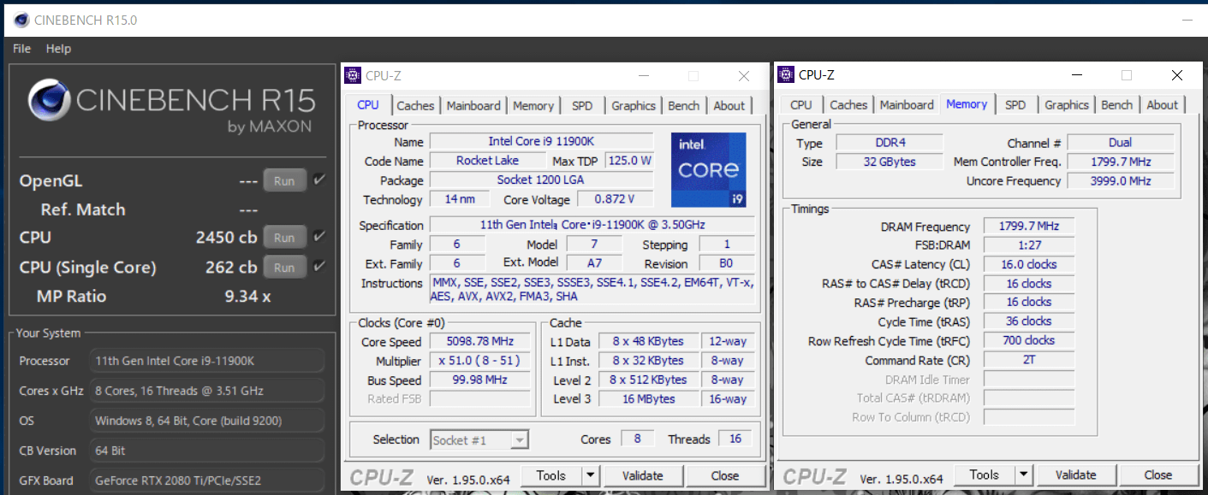Click the memory Size value 32 GBytes

890,162
